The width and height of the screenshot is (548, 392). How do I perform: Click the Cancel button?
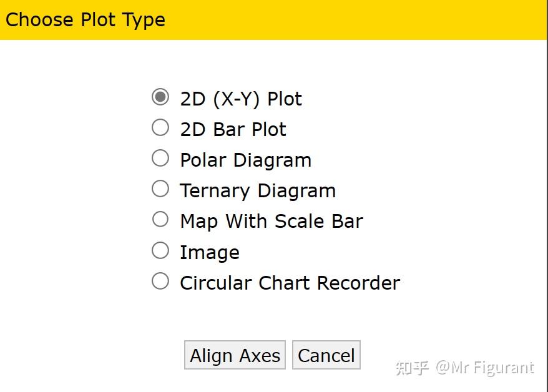click(x=326, y=355)
